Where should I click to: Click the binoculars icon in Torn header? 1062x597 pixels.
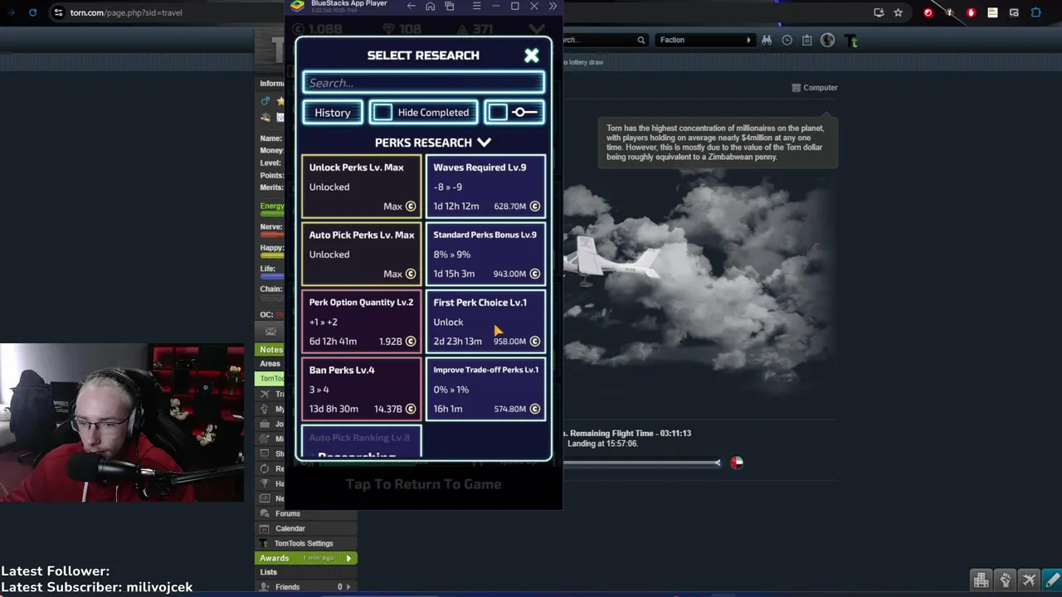(767, 40)
